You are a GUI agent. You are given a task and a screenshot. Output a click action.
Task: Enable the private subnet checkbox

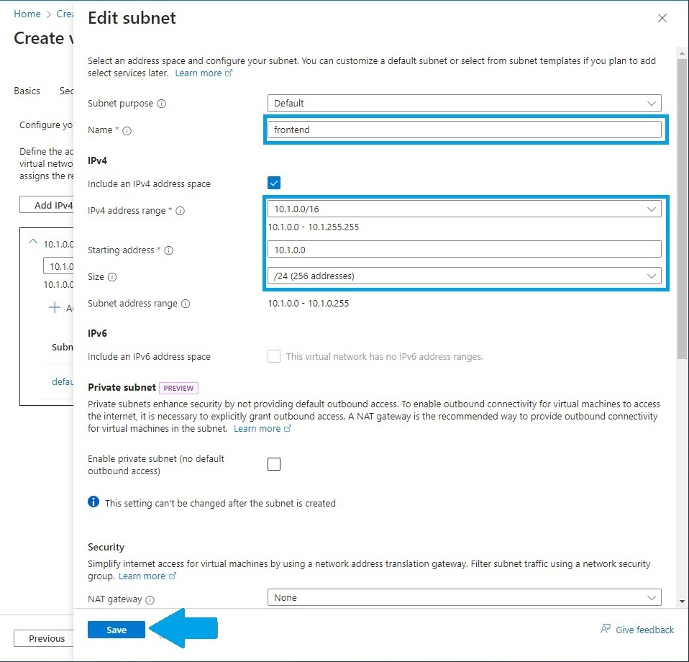click(274, 464)
